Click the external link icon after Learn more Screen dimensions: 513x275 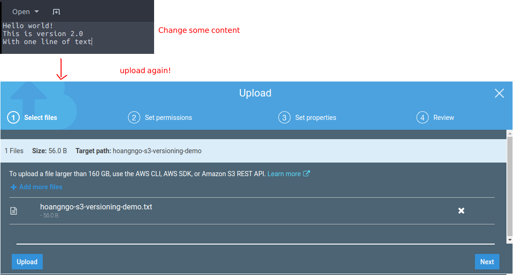(306, 174)
